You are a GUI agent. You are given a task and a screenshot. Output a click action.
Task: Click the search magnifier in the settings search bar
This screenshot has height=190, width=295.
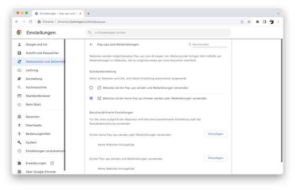coord(90,32)
